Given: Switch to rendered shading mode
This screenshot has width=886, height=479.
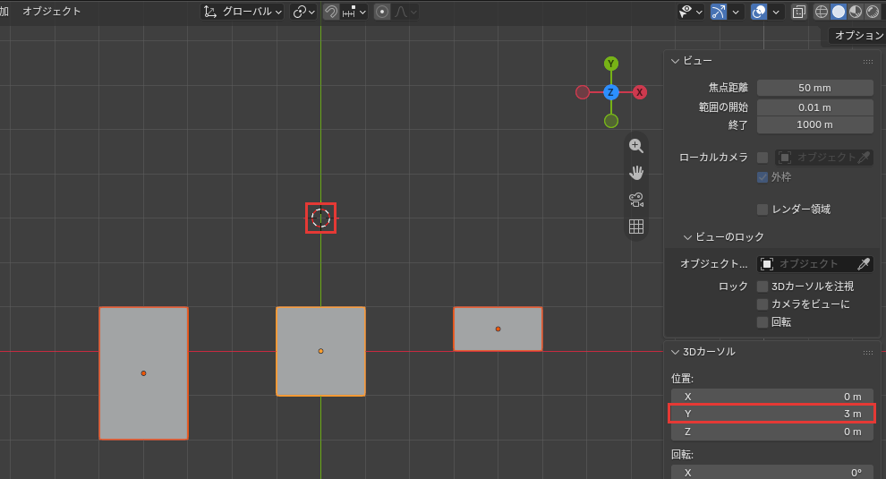Looking at the screenshot, I should (873, 12).
